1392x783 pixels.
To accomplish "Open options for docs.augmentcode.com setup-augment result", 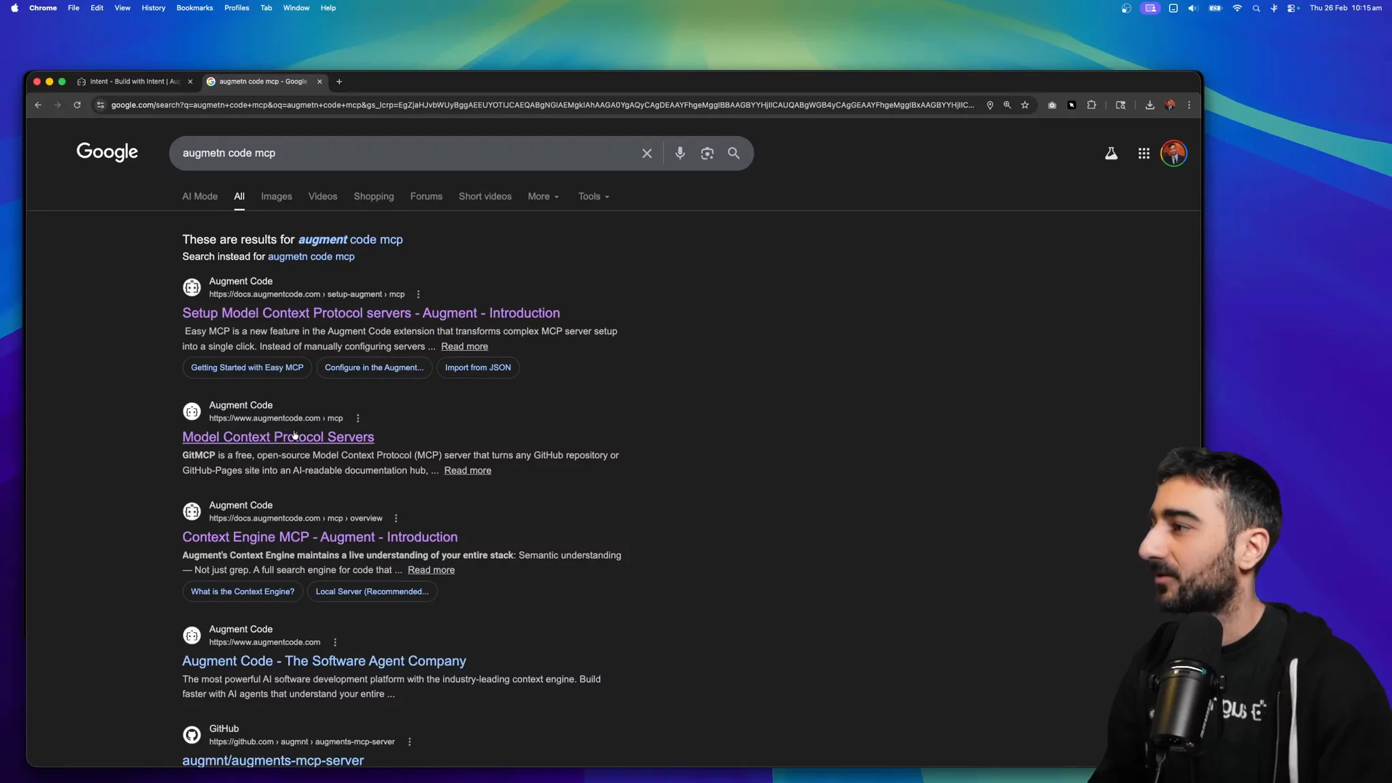I will tap(418, 294).
